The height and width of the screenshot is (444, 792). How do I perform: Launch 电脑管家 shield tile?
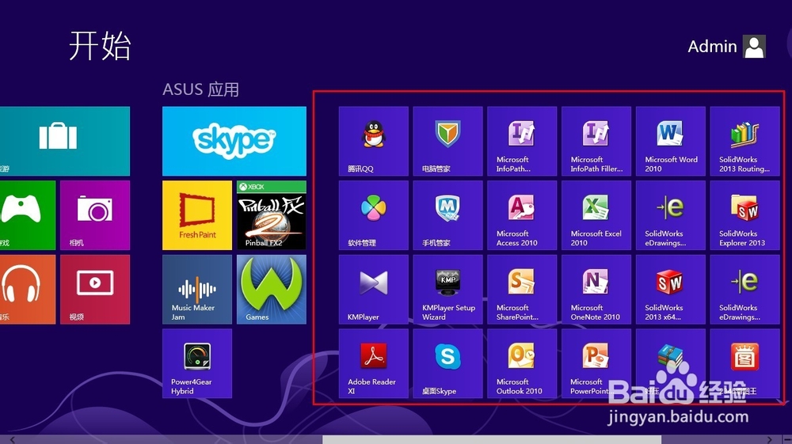(447, 141)
